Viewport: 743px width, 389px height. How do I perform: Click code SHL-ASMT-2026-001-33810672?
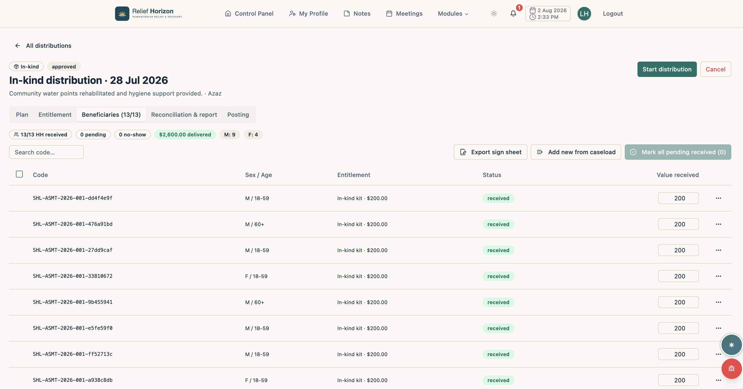(73, 276)
